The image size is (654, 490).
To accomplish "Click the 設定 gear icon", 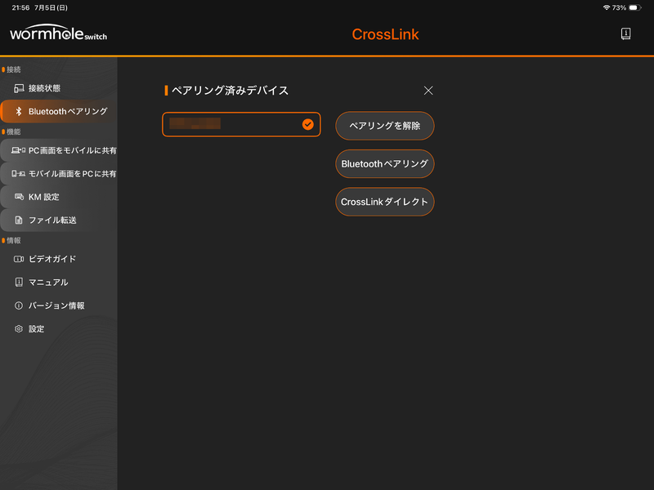I will tap(19, 329).
